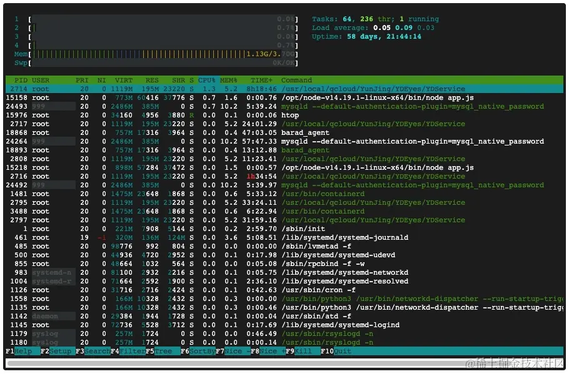
Task: Select the barad_agent process PID 18868
Action: pos(284,132)
